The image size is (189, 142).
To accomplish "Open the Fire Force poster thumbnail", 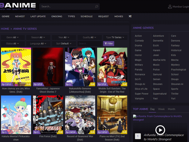I will click(48, 115).
